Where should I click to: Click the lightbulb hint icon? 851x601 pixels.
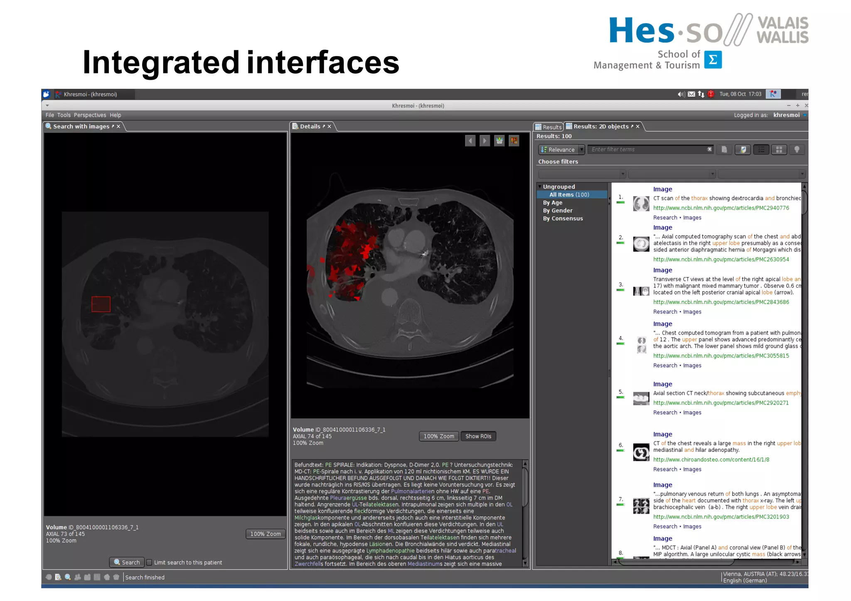click(x=797, y=150)
